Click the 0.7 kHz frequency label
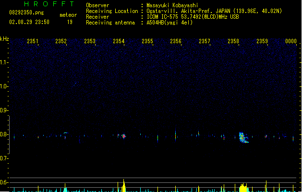This screenshot has width=302, height=192. 4,158
